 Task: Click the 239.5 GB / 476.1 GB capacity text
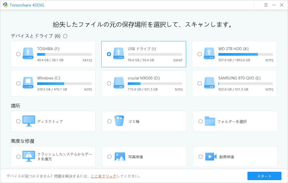[x=52, y=89]
